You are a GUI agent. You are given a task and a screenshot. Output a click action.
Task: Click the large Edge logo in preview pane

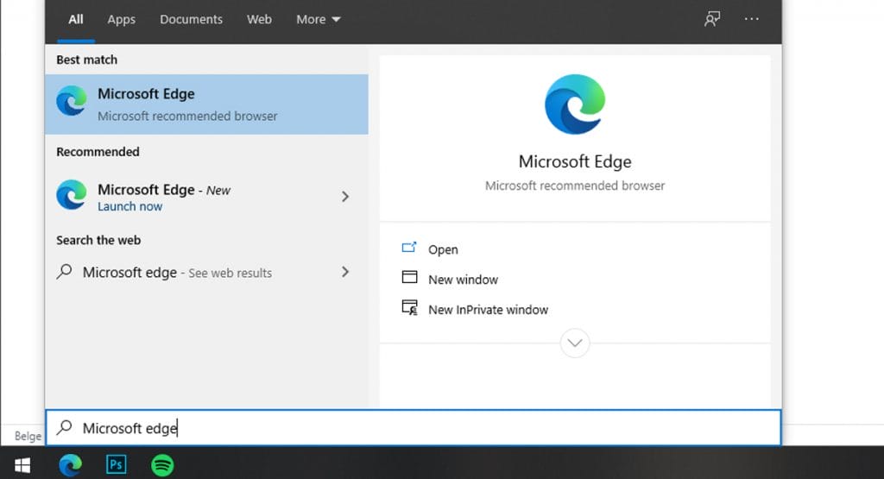coord(575,104)
